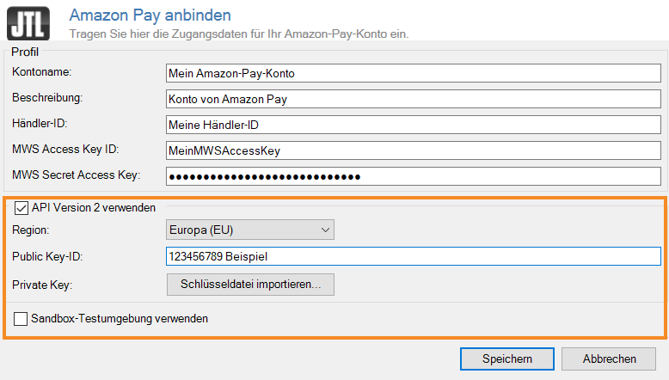Image resolution: width=669 pixels, height=380 pixels.
Task: Click the MWS Access Key ID field
Action: (x=412, y=150)
